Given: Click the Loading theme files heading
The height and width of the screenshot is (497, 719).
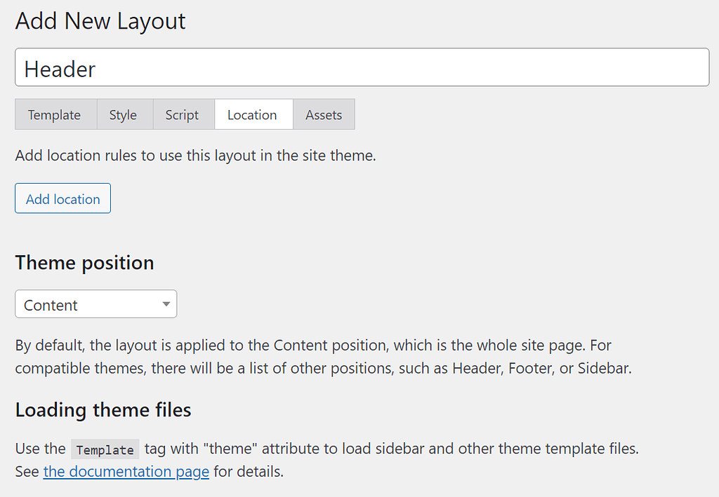Looking at the screenshot, I should (x=103, y=409).
